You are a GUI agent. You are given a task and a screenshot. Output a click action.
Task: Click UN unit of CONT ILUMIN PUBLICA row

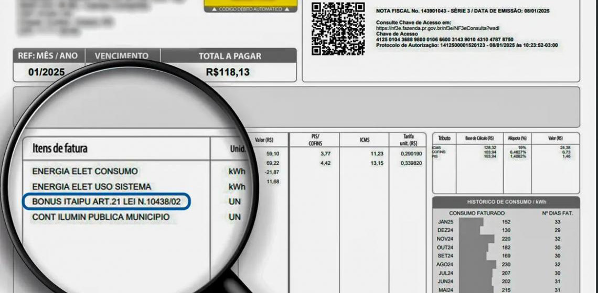(235, 217)
